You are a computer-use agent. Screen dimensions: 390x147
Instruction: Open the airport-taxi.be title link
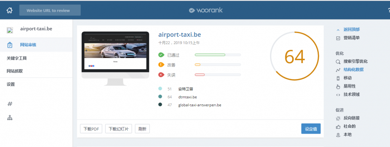click(x=180, y=35)
